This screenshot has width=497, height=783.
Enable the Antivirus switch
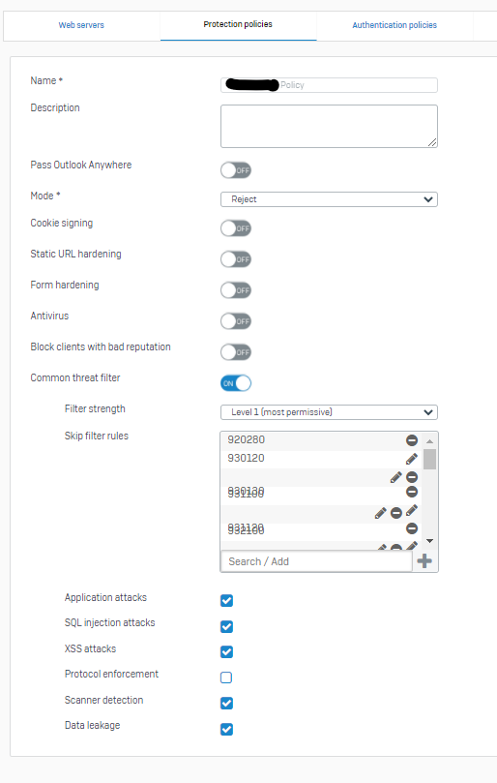236,321
